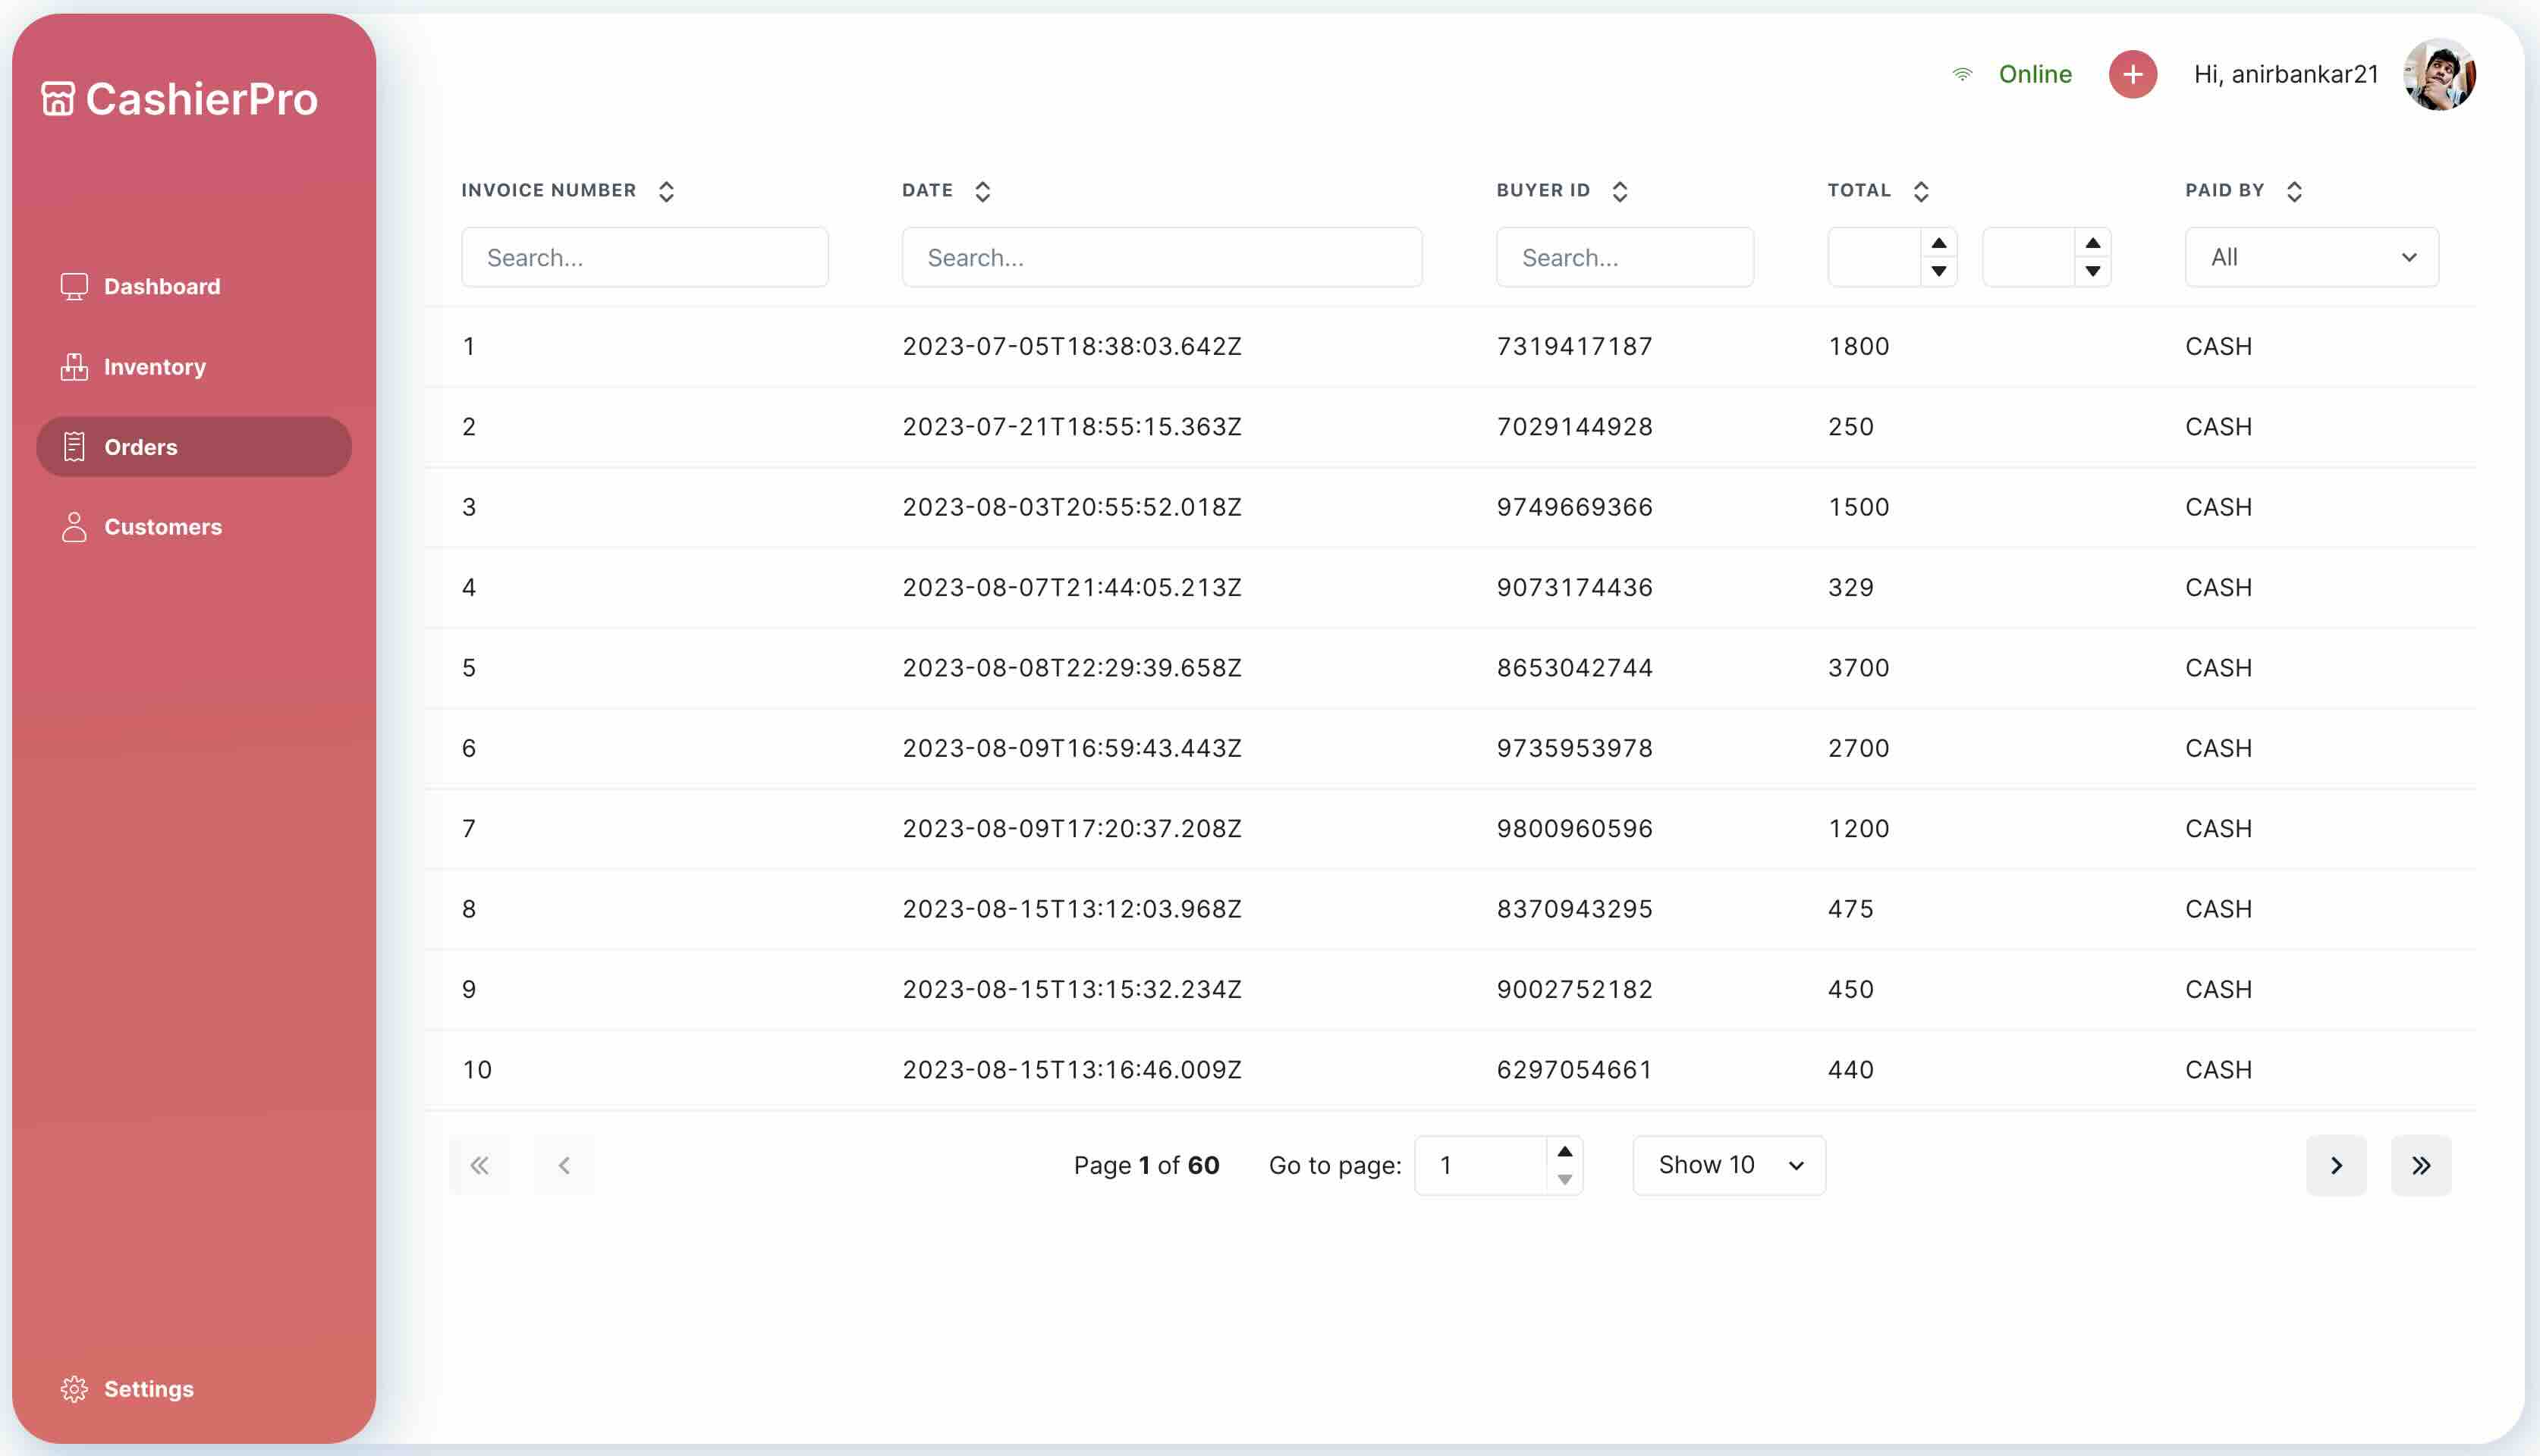Click the red plus add button
Image resolution: width=2540 pixels, height=1456 pixels.
[2132, 74]
